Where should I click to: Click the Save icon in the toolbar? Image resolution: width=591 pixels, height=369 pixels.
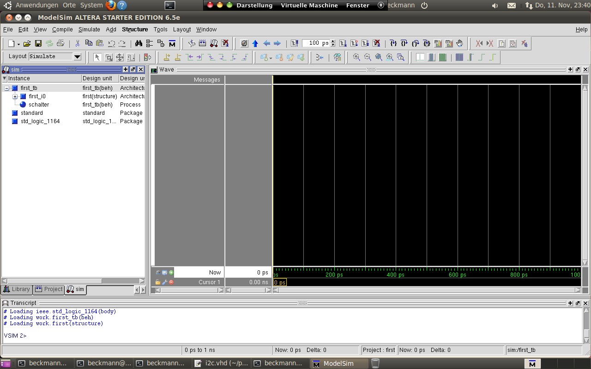click(x=38, y=43)
